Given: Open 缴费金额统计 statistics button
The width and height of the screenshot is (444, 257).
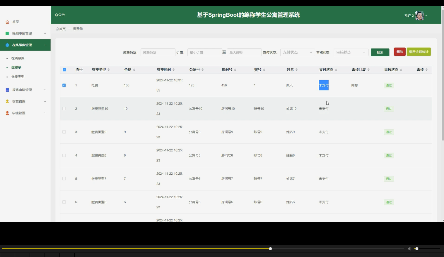Looking at the screenshot, I should [419, 52].
